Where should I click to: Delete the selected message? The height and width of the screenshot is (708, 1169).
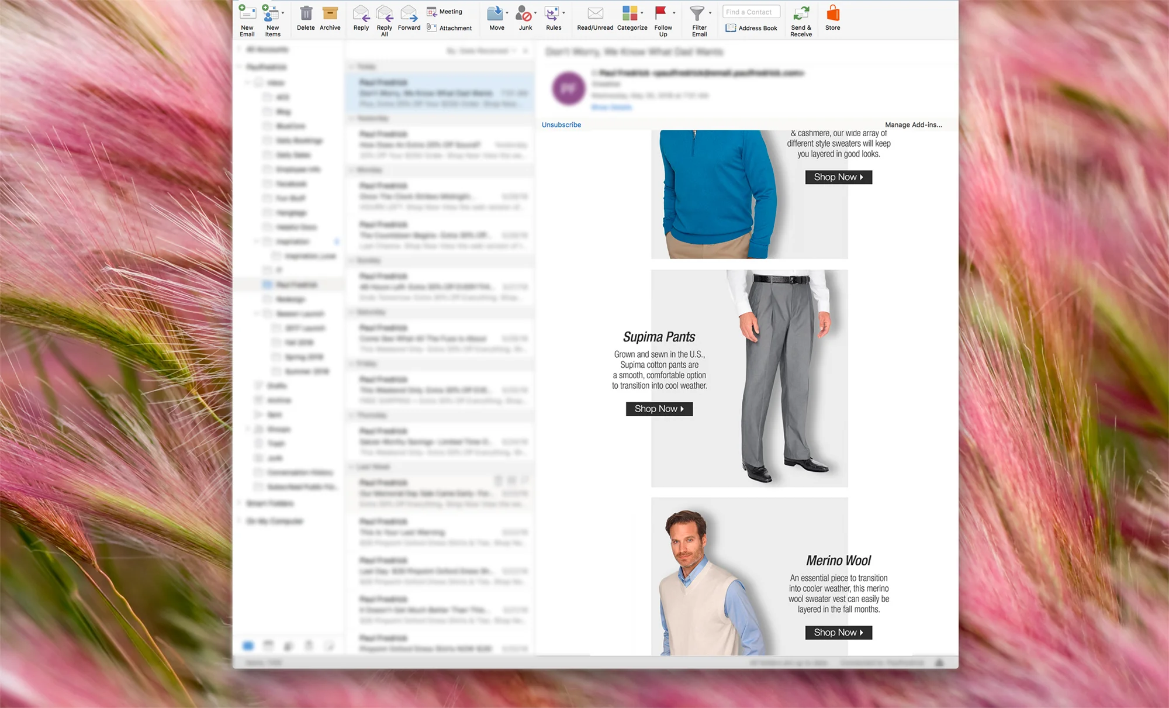coord(306,18)
